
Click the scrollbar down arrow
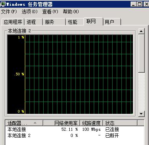(x=141, y=113)
